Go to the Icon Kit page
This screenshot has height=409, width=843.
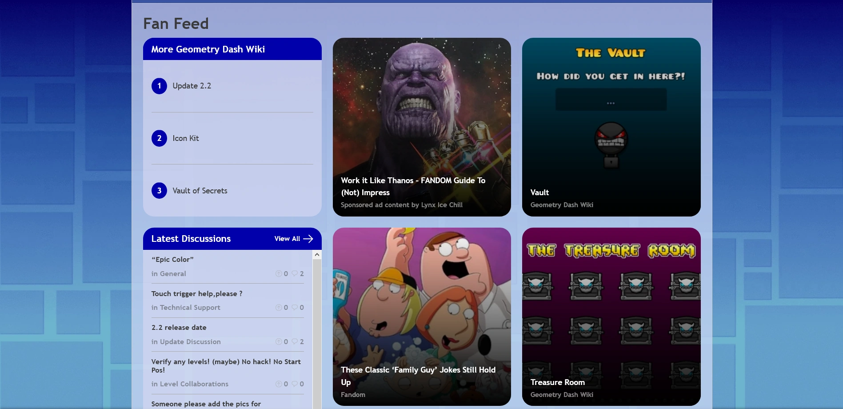pyautogui.click(x=186, y=138)
